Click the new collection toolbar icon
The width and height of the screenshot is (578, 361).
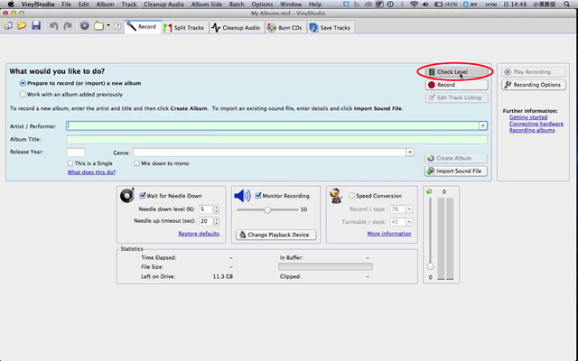click(x=8, y=25)
